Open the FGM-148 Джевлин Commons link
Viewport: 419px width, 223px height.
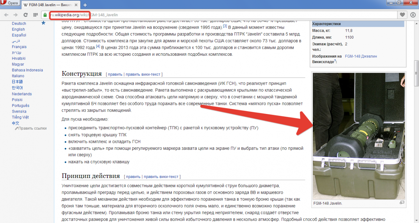(x=361, y=56)
